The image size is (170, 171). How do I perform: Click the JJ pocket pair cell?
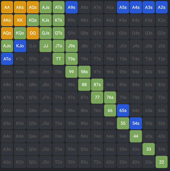pos(46,46)
